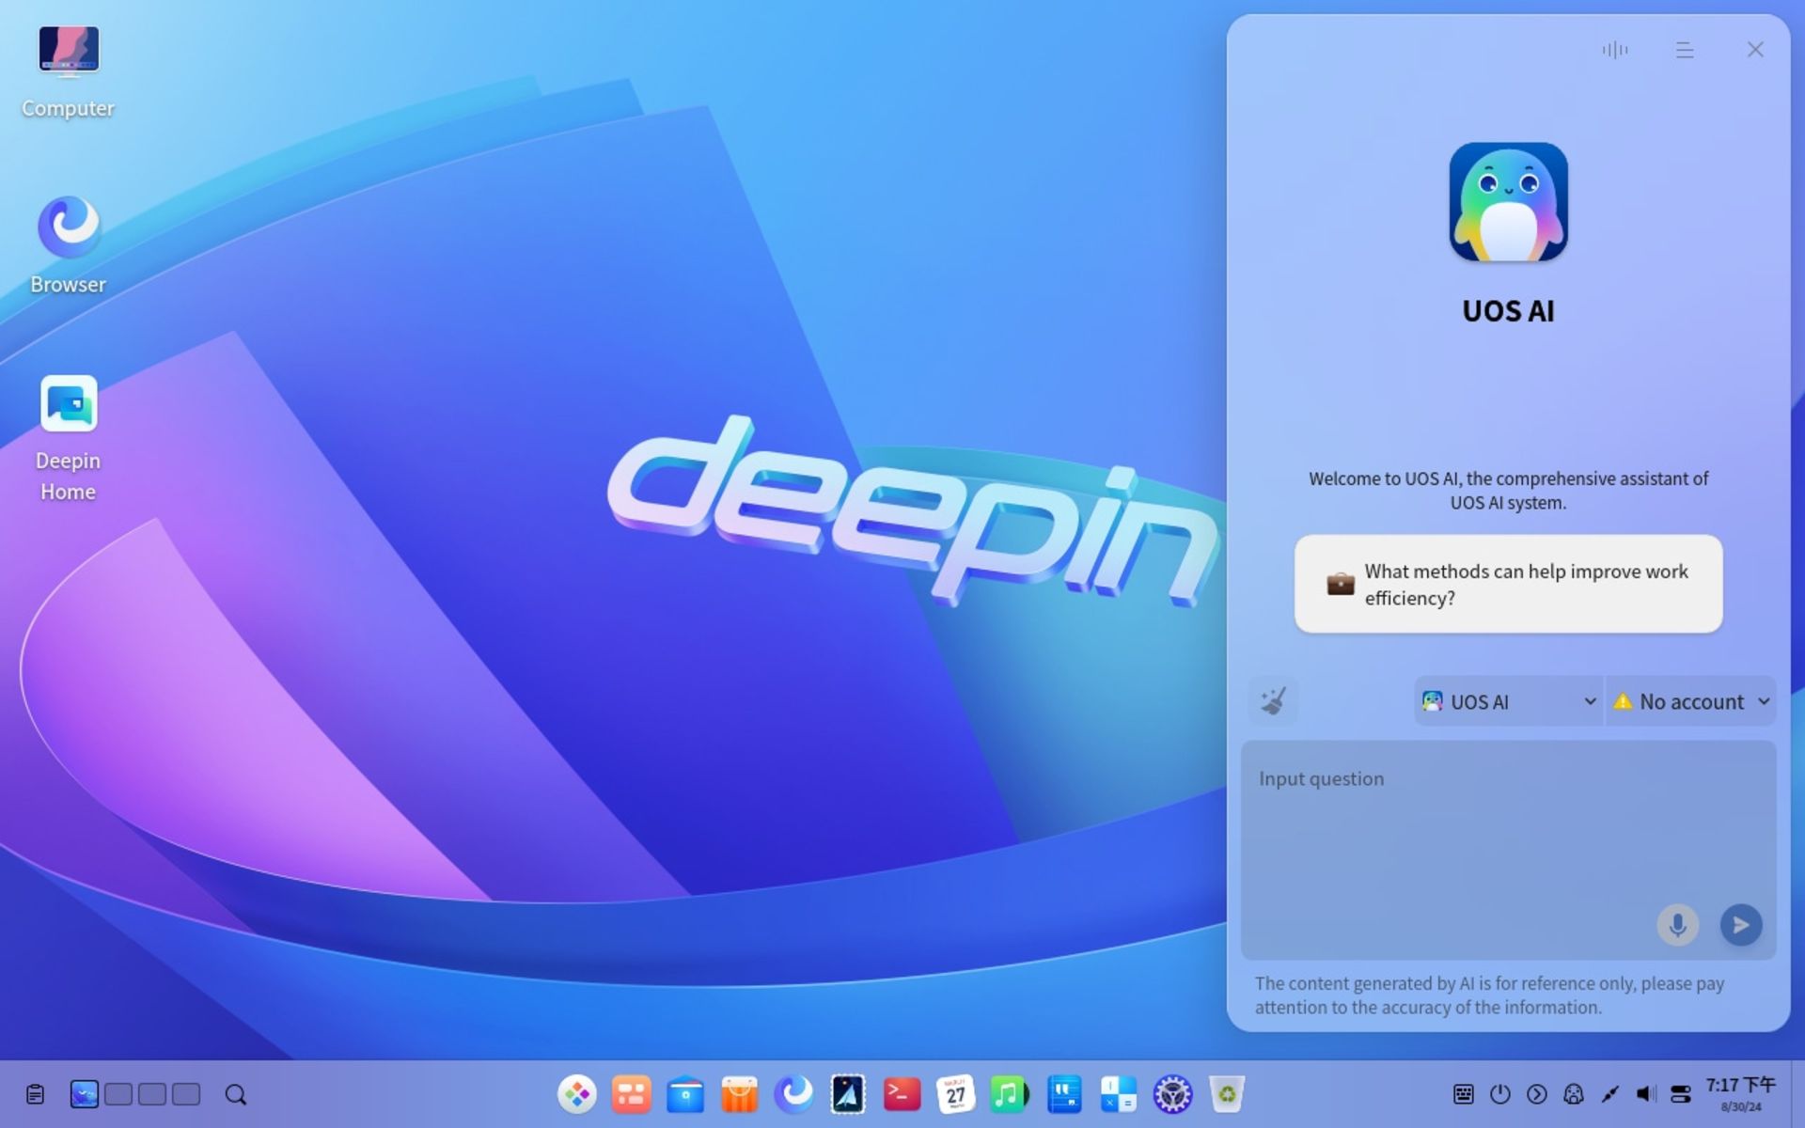The width and height of the screenshot is (1805, 1128).
Task: Open Browser application on desktop
Action: pos(66,224)
